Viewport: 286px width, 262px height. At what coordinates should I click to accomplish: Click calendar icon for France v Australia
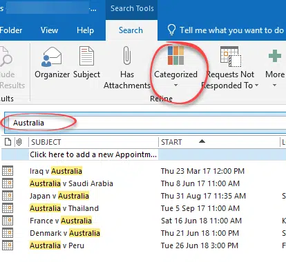point(8,221)
